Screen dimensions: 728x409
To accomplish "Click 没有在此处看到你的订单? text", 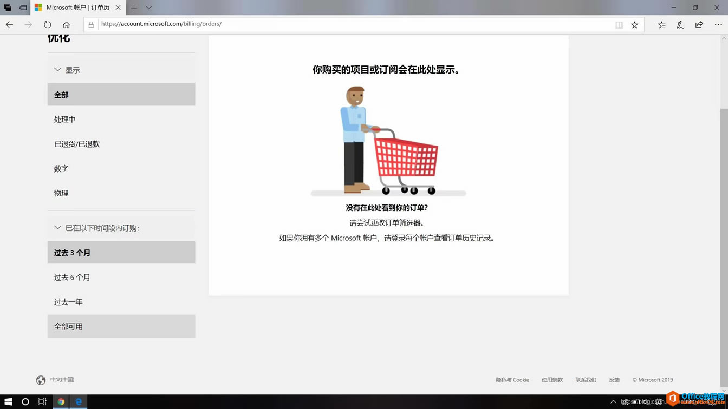I will point(387,208).
